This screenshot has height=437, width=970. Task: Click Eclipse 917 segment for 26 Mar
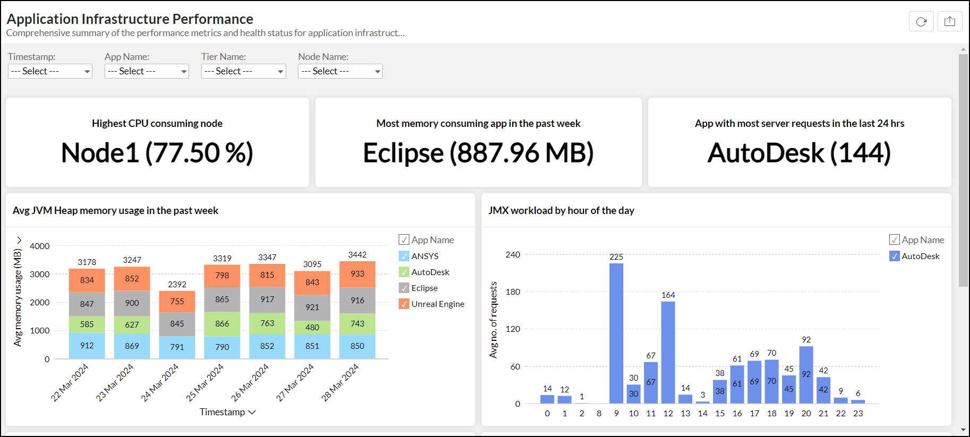pyautogui.click(x=268, y=300)
